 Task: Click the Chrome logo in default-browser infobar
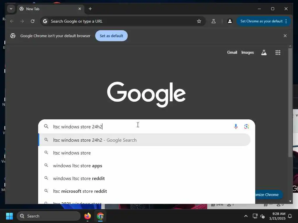[13, 36]
